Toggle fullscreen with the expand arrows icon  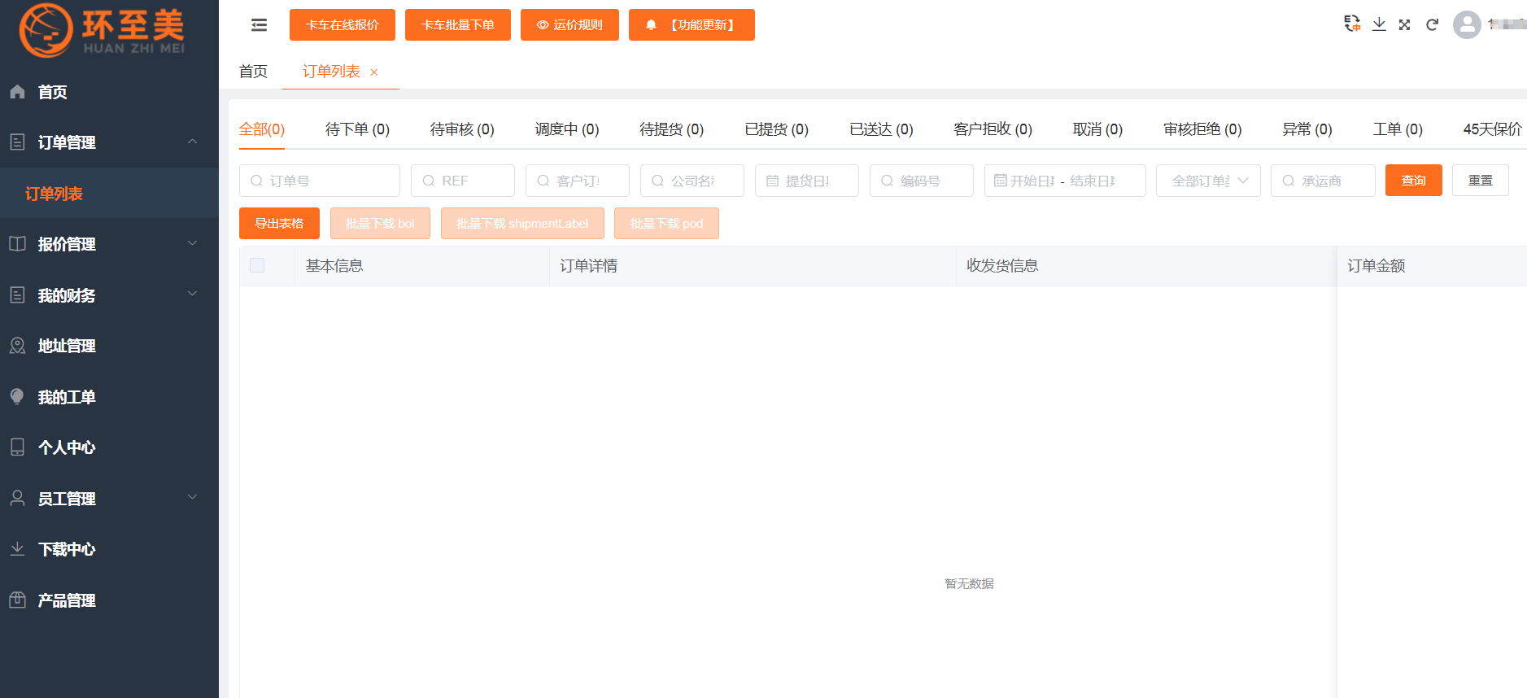[1404, 25]
